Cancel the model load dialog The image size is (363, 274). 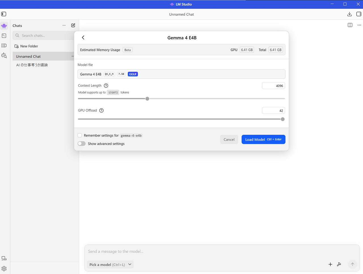(x=229, y=140)
